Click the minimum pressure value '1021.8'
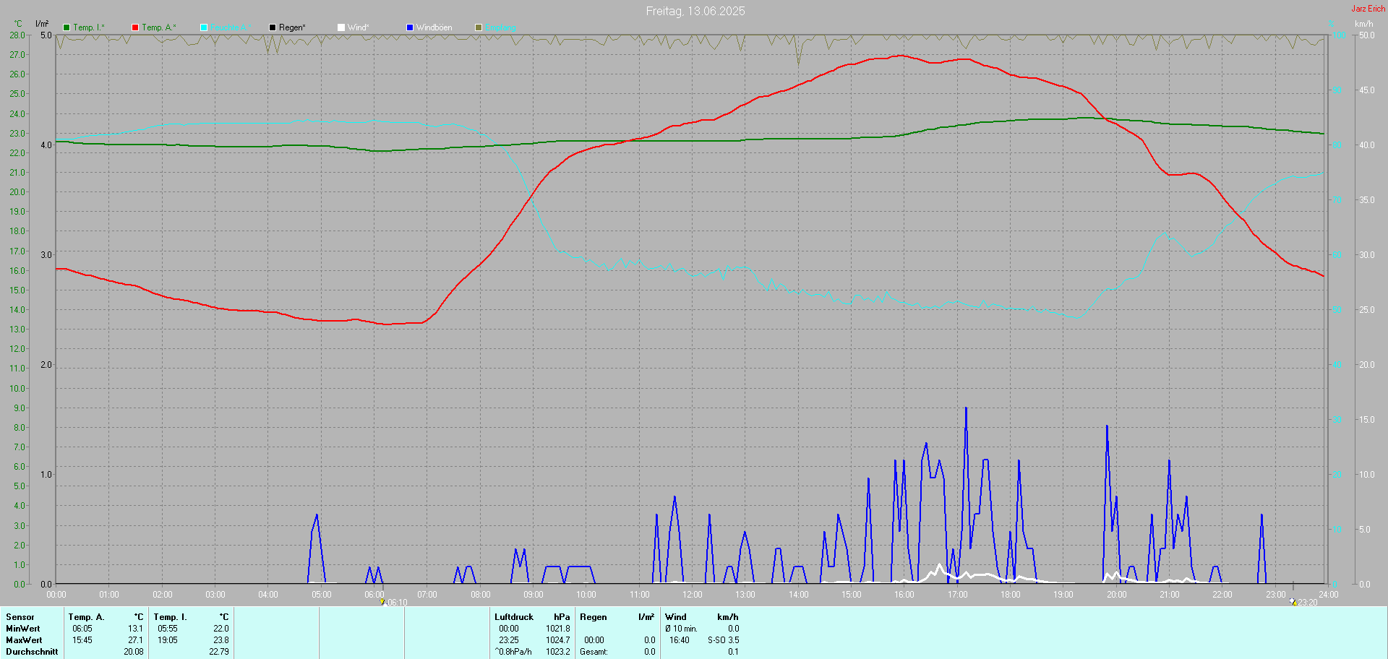The height and width of the screenshot is (659, 1388). [558, 629]
